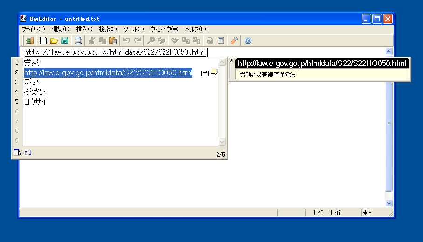This screenshot has height=242, width=423.
Task: Click the Copy toolbar icon
Action: pos(102,40)
